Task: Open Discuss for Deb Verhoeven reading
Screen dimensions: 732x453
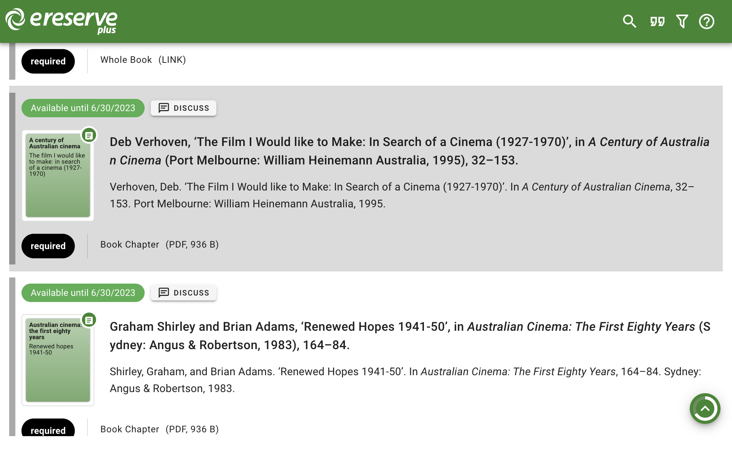Action: (x=183, y=108)
